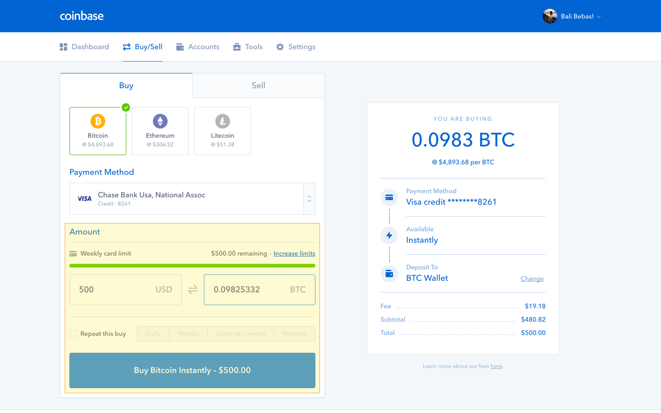
Task: Click the orange Bitcoin coin icon
Action: coord(98,121)
